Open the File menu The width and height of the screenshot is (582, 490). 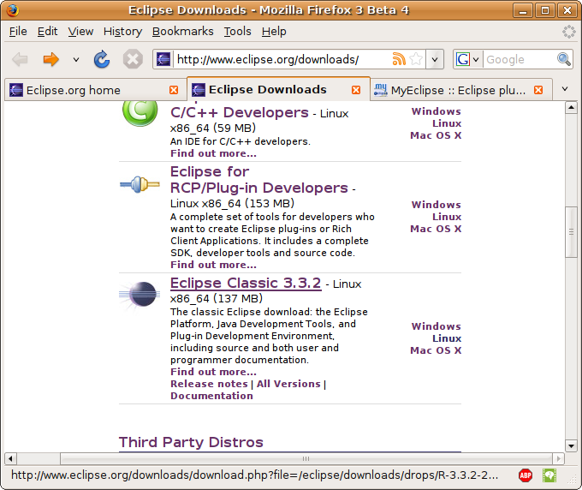[18, 32]
